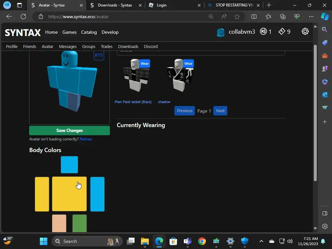Viewport: 332px width, 249px height.
Task: Open Microsoft 365 sidebar icon
Action: tap(325, 82)
